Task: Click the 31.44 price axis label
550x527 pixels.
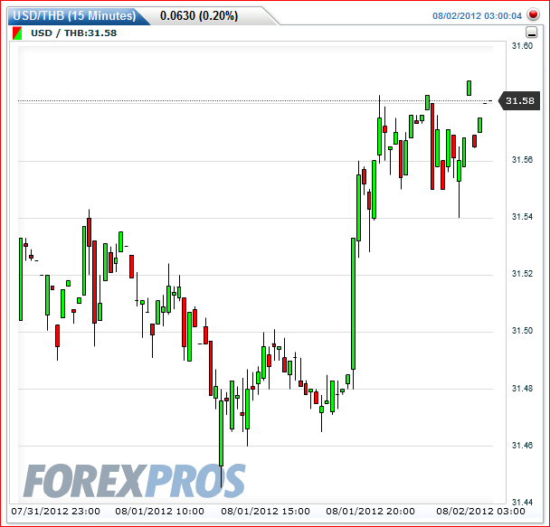Action: (x=522, y=503)
